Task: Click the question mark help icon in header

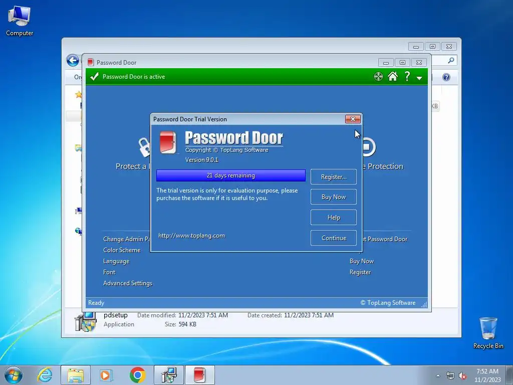Action: (x=407, y=76)
